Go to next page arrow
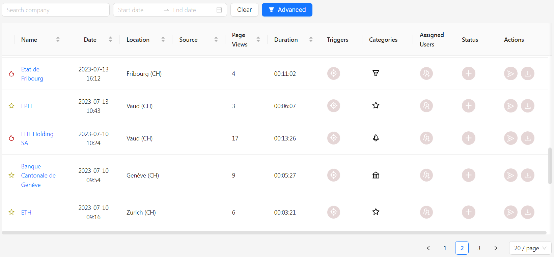 point(496,248)
